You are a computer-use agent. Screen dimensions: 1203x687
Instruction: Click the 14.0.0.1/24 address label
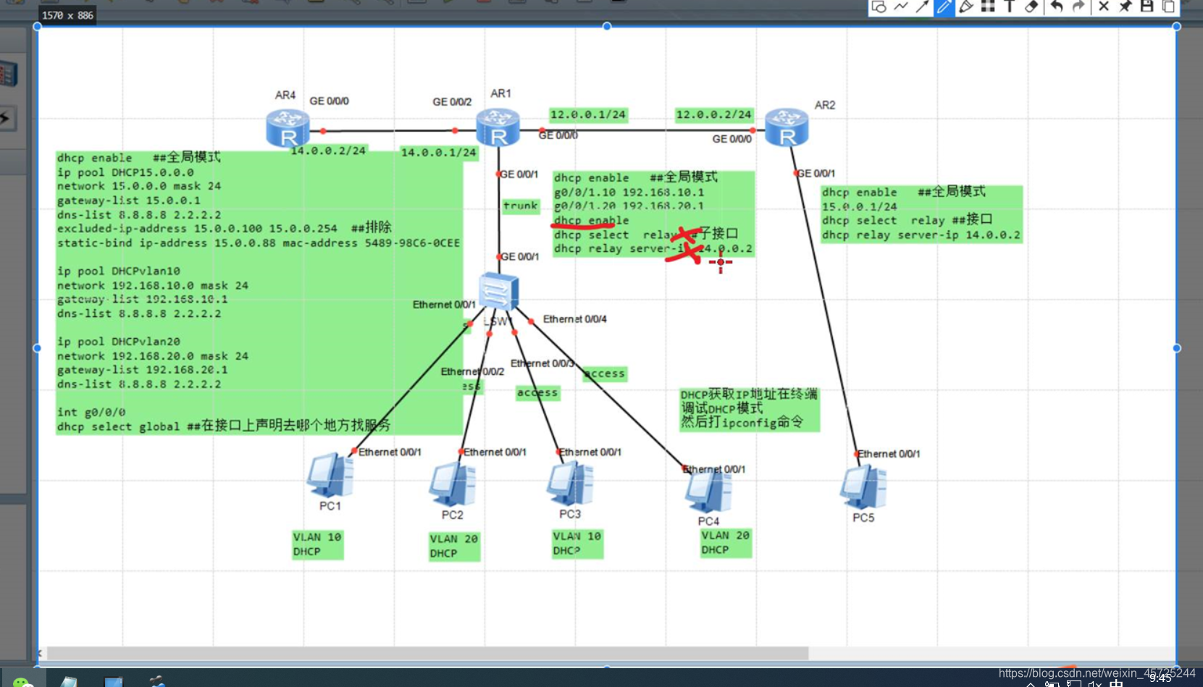(x=439, y=152)
